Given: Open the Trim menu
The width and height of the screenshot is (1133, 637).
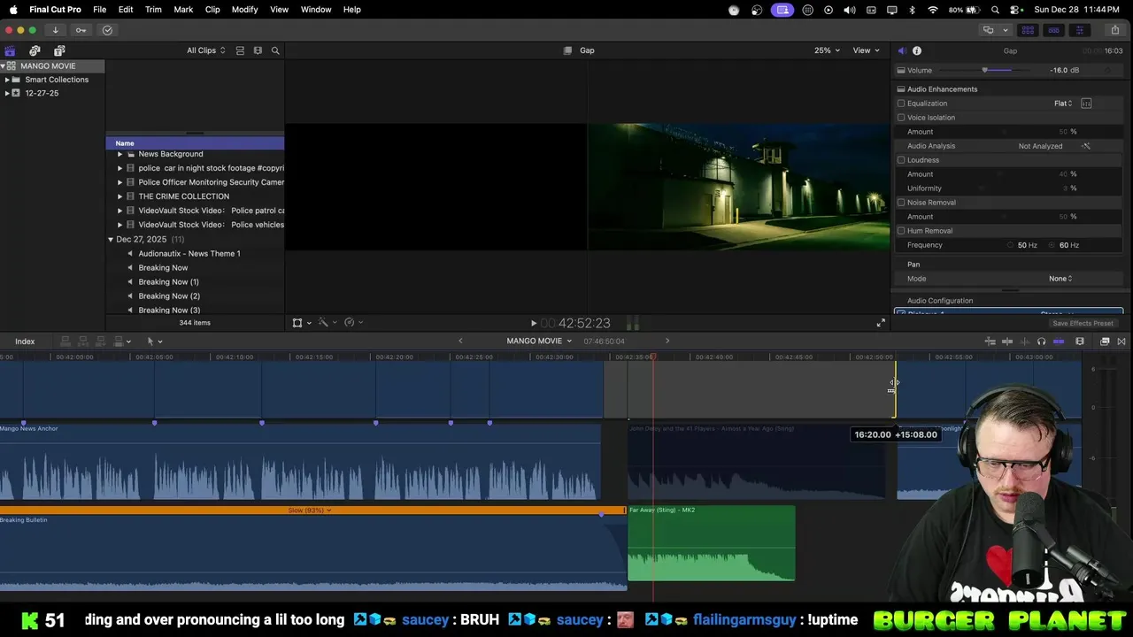Looking at the screenshot, I should [x=153, y=10].
